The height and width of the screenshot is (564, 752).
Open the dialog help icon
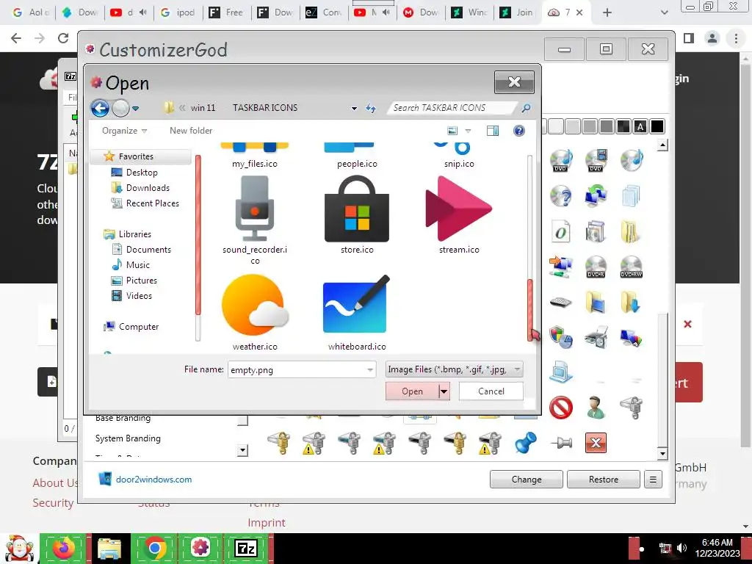click(519, 131)
